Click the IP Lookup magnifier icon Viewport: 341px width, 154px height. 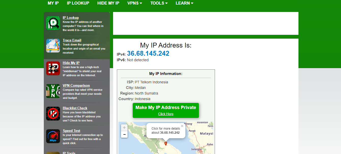pyautogui.click(x=53, y=23)
